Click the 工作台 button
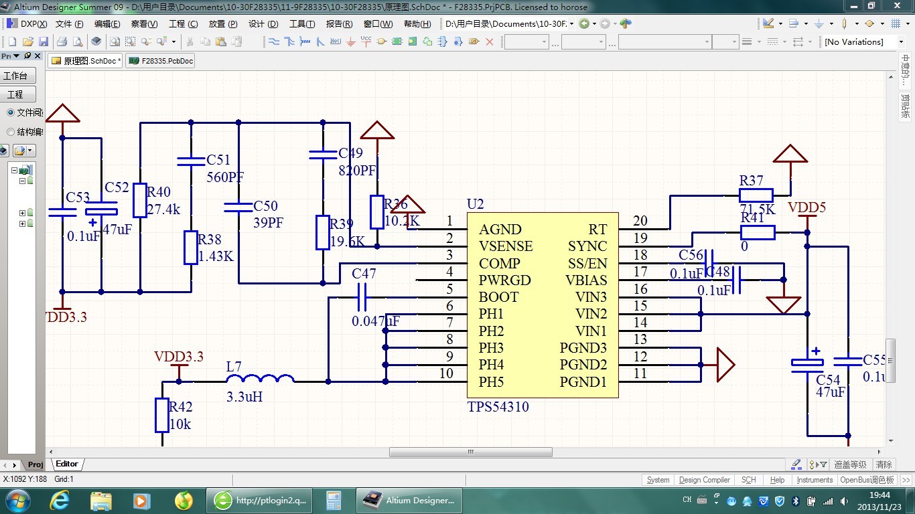This screenshot has width=915, height=514. [x=16, y=76]
